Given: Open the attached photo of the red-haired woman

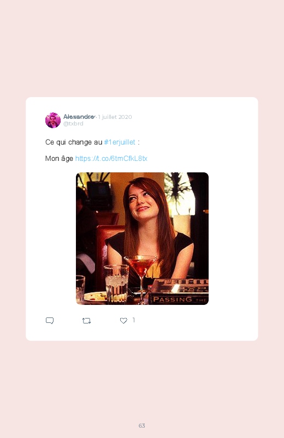Looking at the screenshot, I should tap(142, 238).
